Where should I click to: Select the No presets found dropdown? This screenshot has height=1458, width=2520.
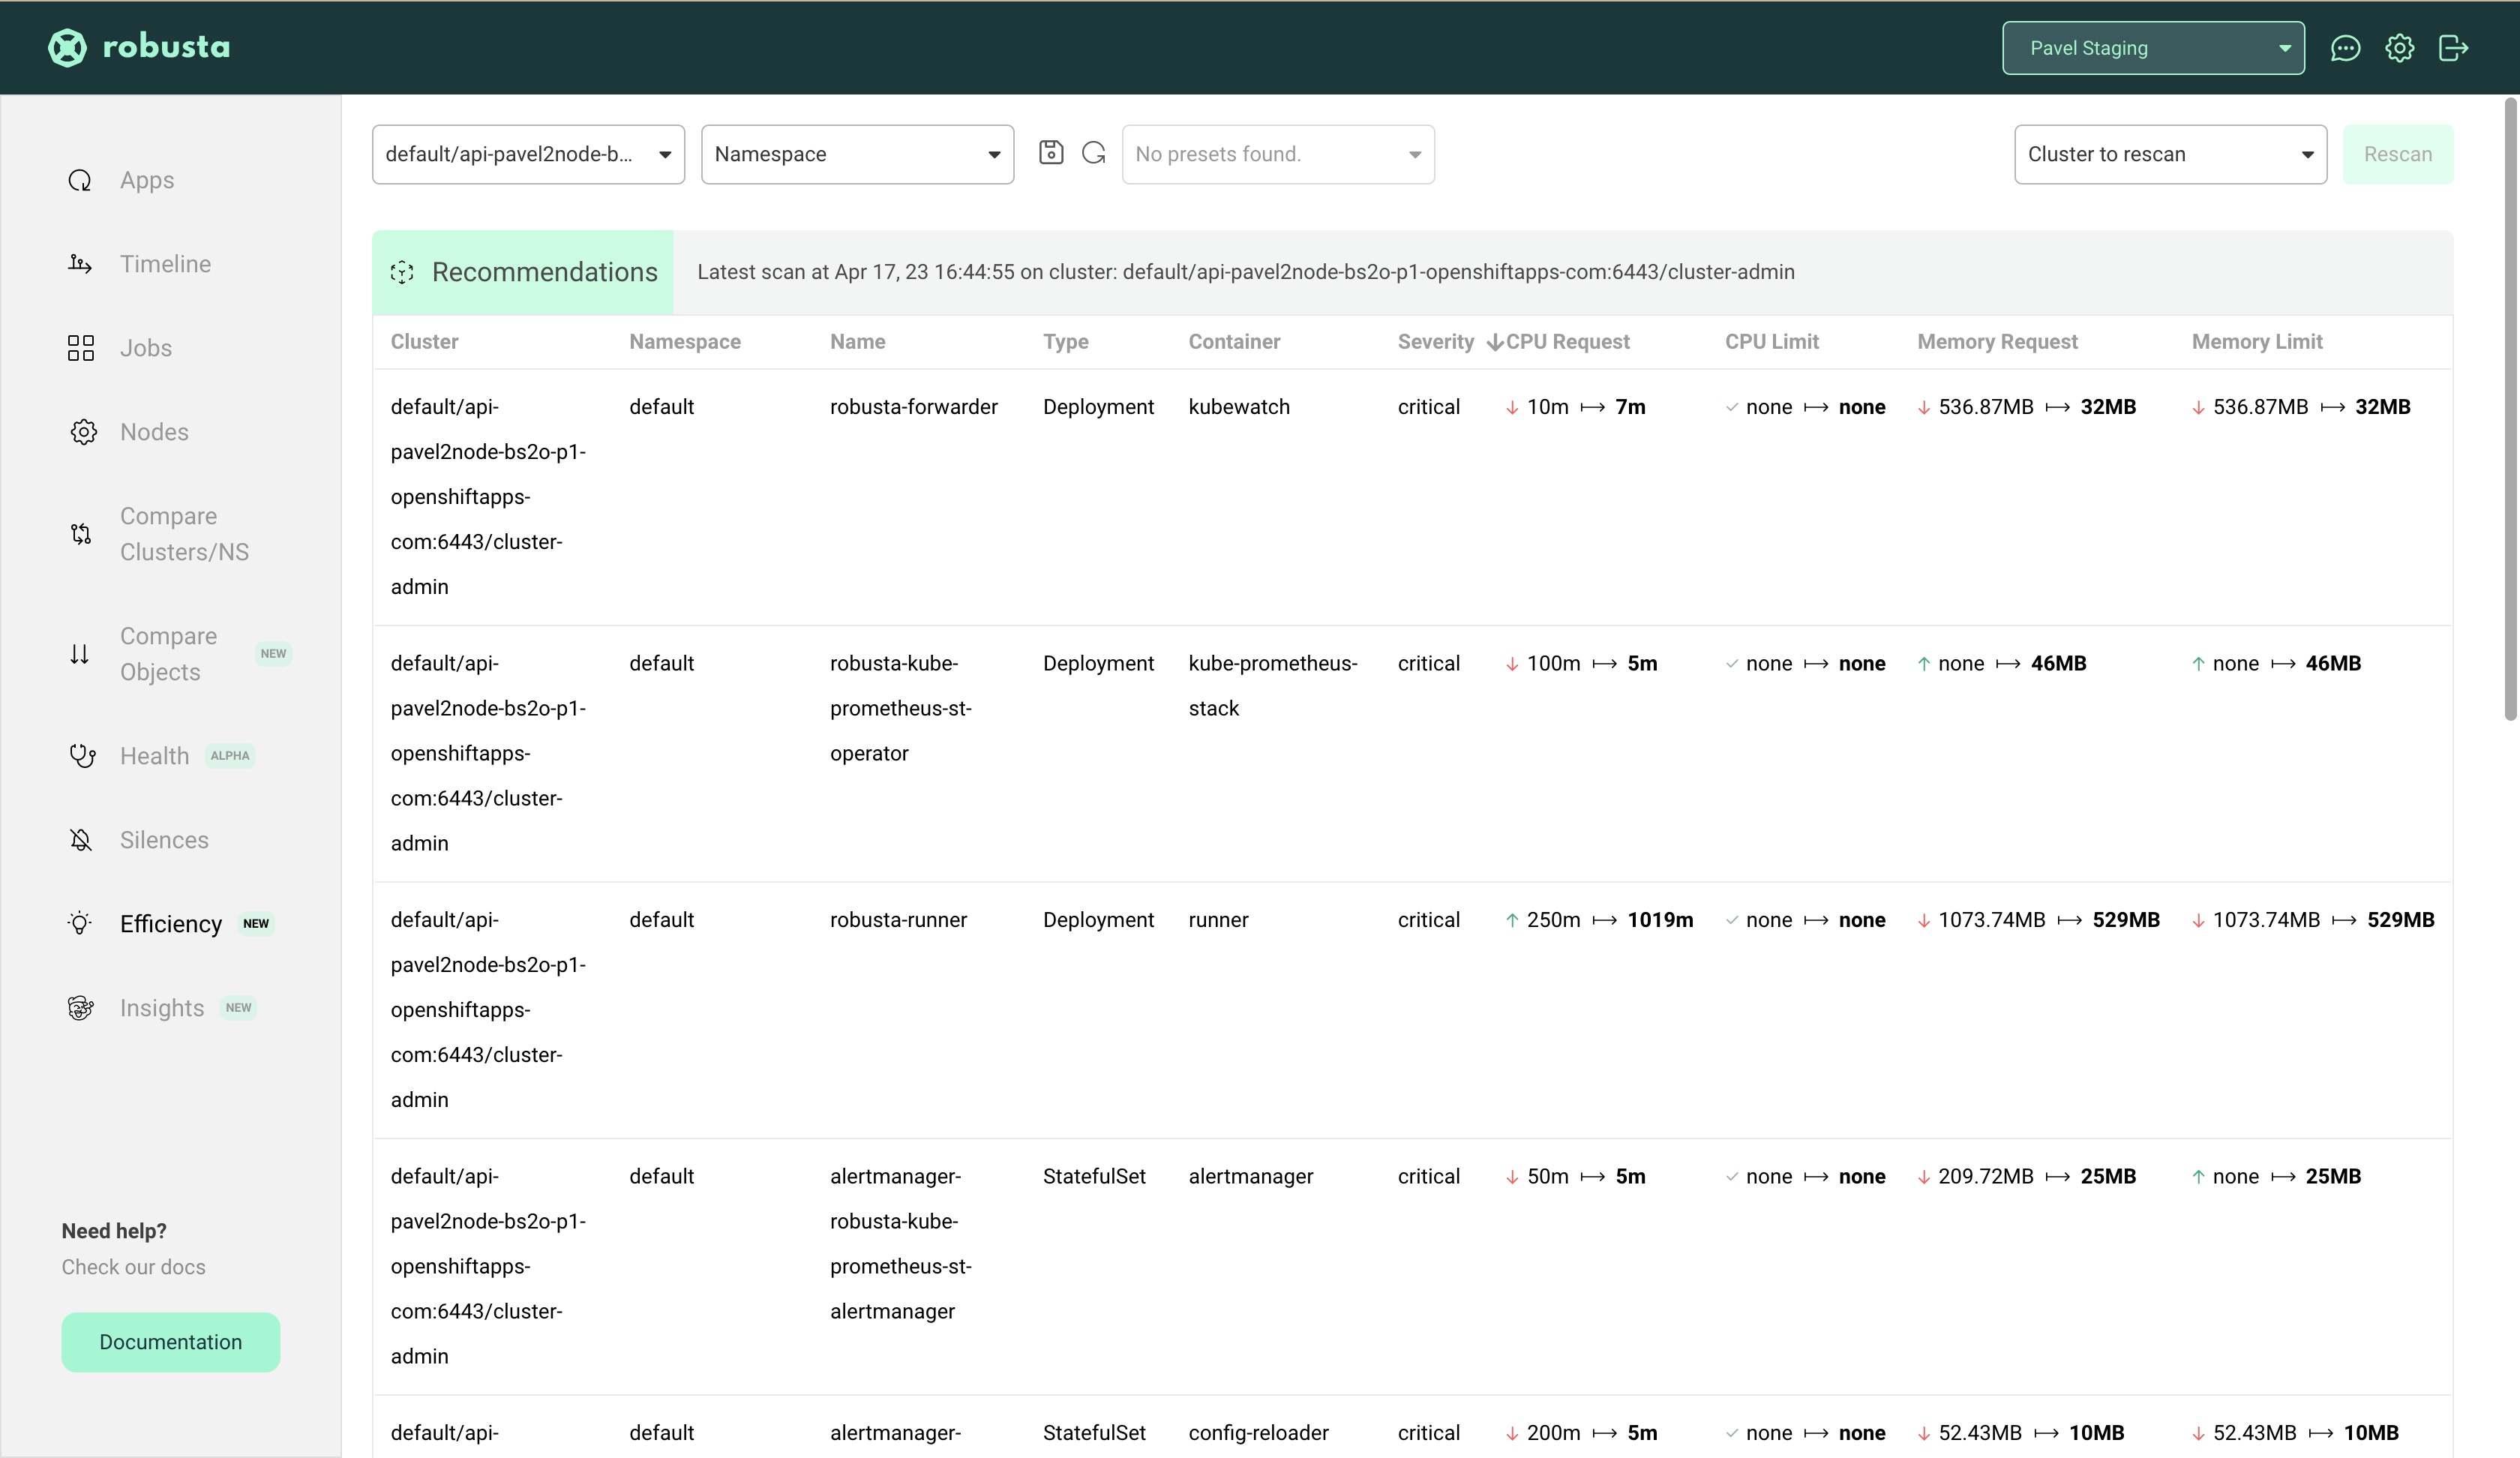click(1277, 153)
